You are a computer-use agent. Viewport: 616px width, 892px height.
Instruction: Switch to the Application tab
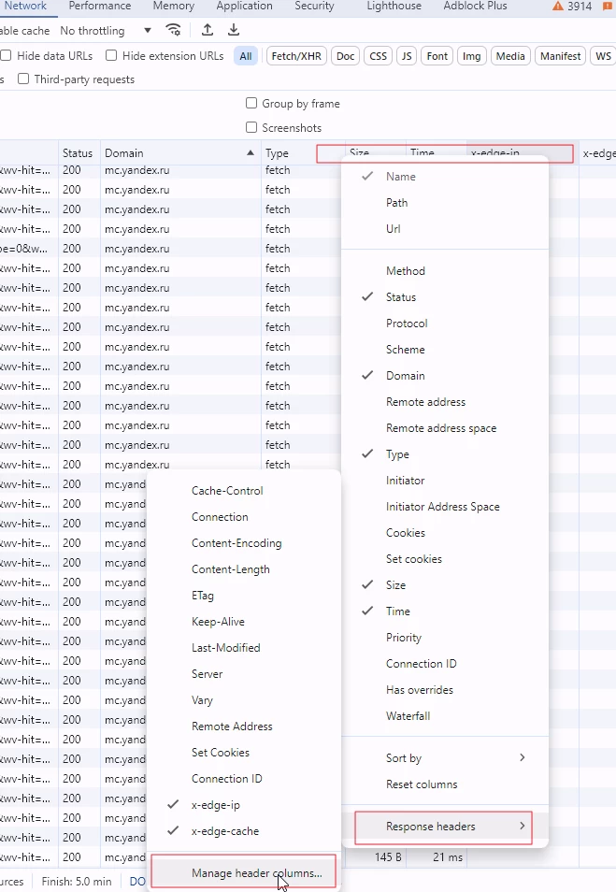[x=244, y=7]
